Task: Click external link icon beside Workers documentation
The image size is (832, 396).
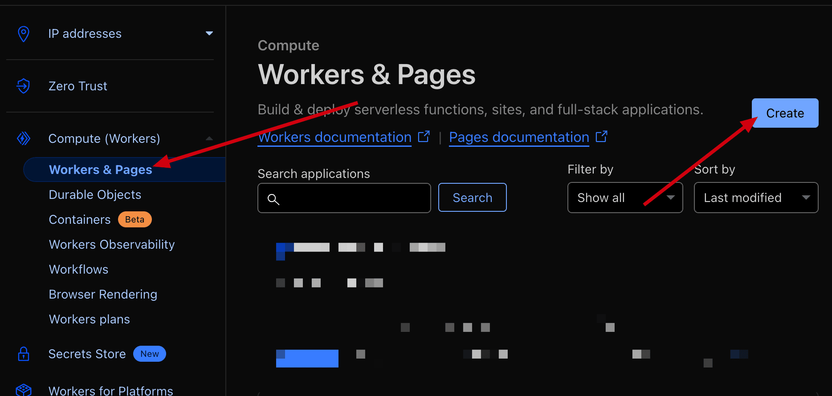Action: (x=424, y=136)
